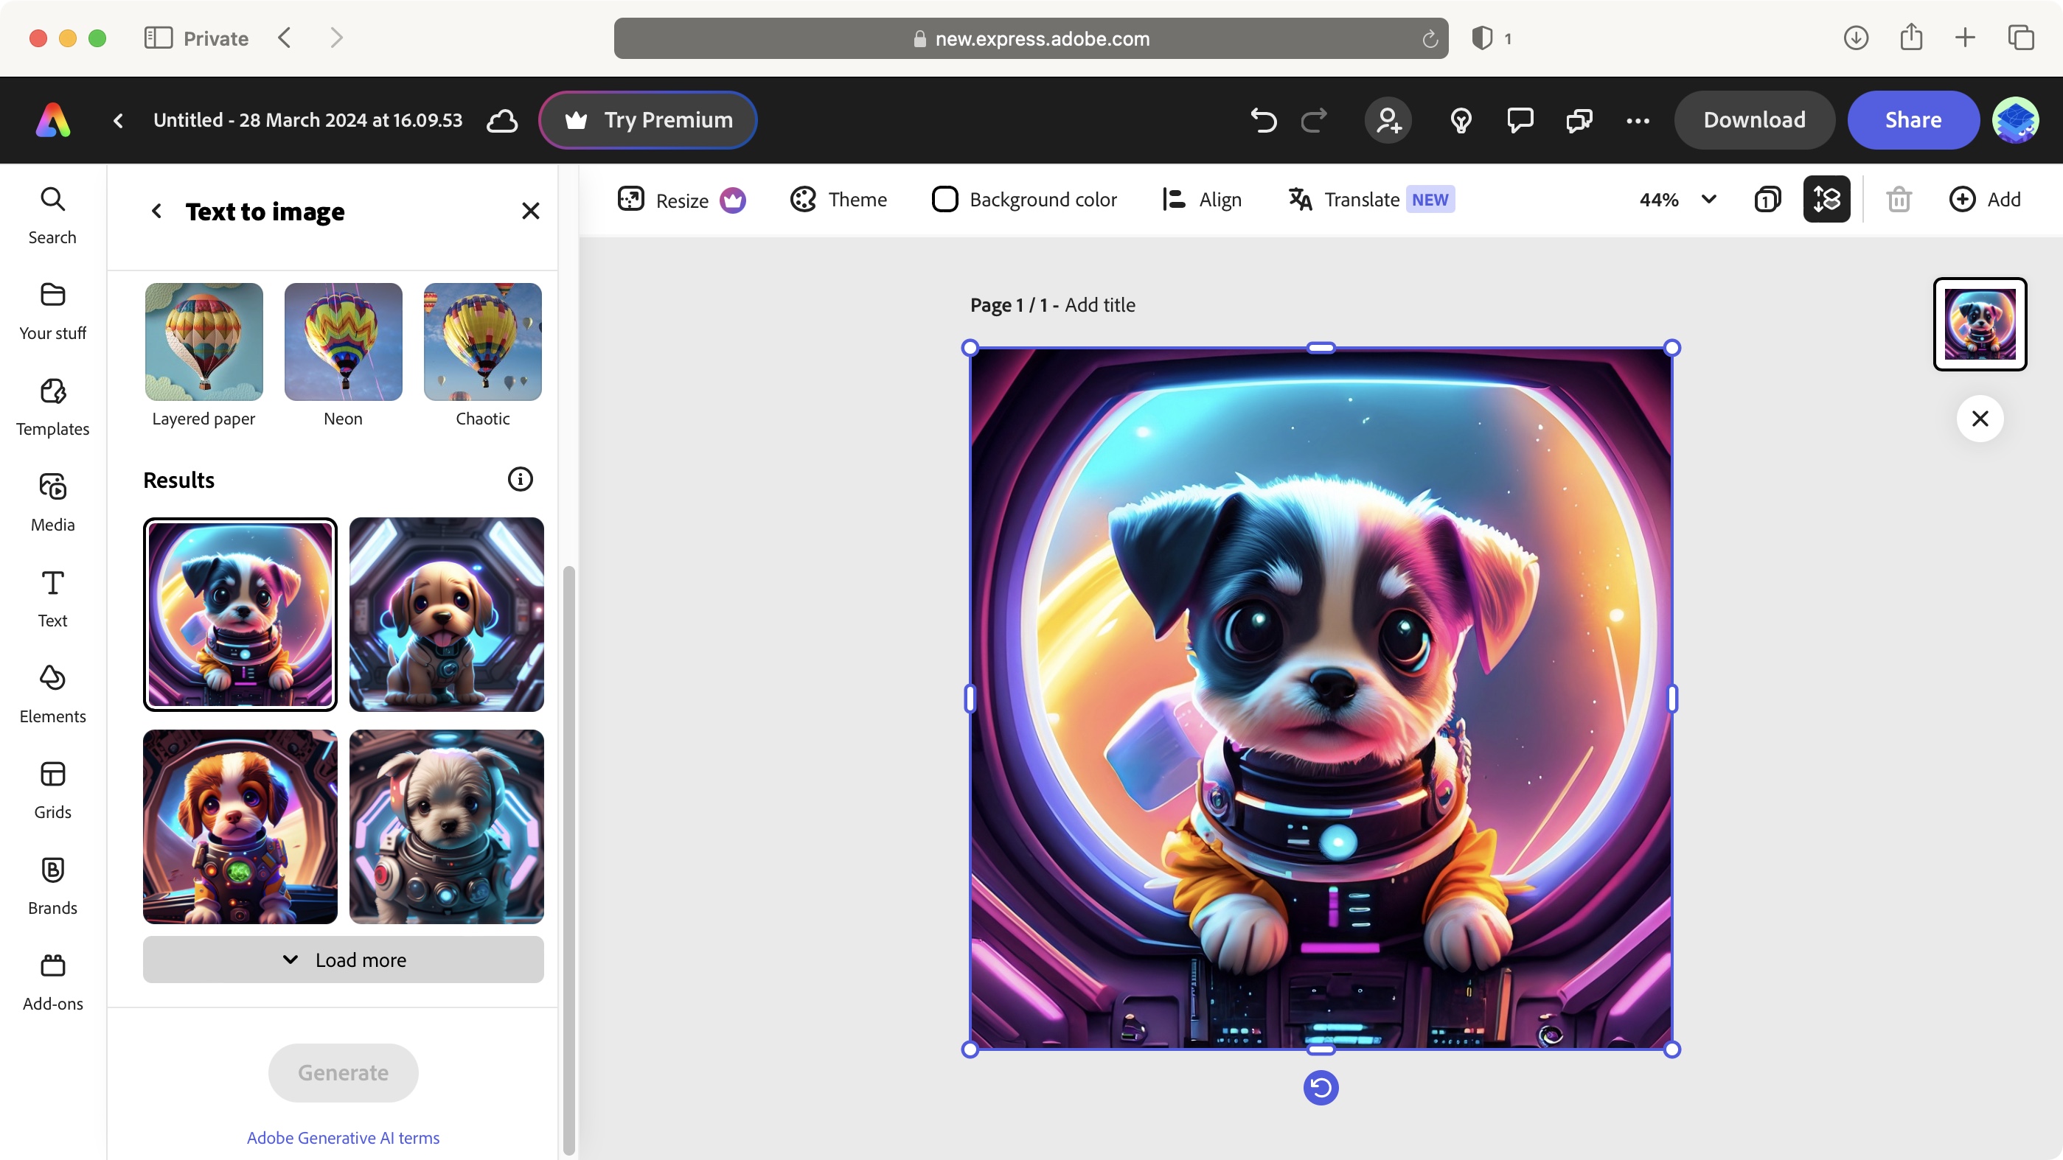Toggle the Translate NEW feature

(1370, 200)
